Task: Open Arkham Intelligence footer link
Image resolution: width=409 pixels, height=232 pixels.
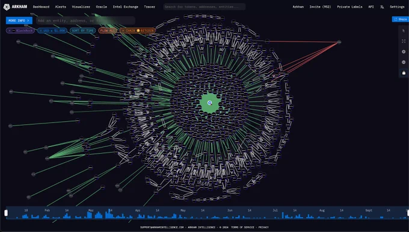Action: coord(201,227)
